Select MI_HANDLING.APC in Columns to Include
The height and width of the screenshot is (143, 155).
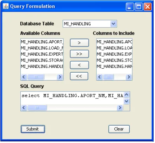[114, 42]
